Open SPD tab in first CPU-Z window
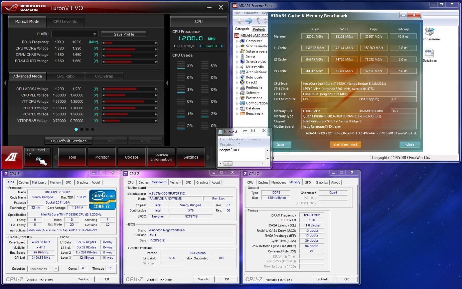The image size is (462, 289). coord(68,182)
